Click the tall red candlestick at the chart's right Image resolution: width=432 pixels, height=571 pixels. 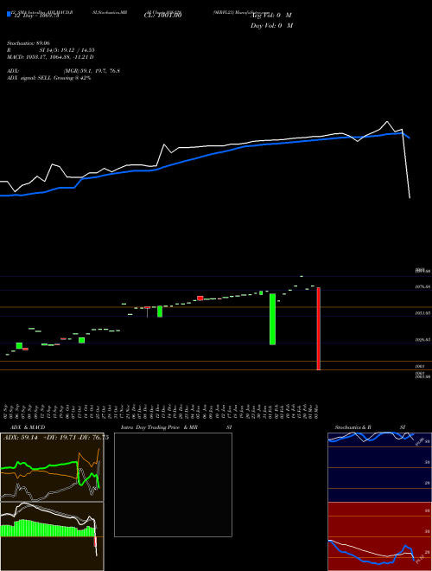coord(319,329)
